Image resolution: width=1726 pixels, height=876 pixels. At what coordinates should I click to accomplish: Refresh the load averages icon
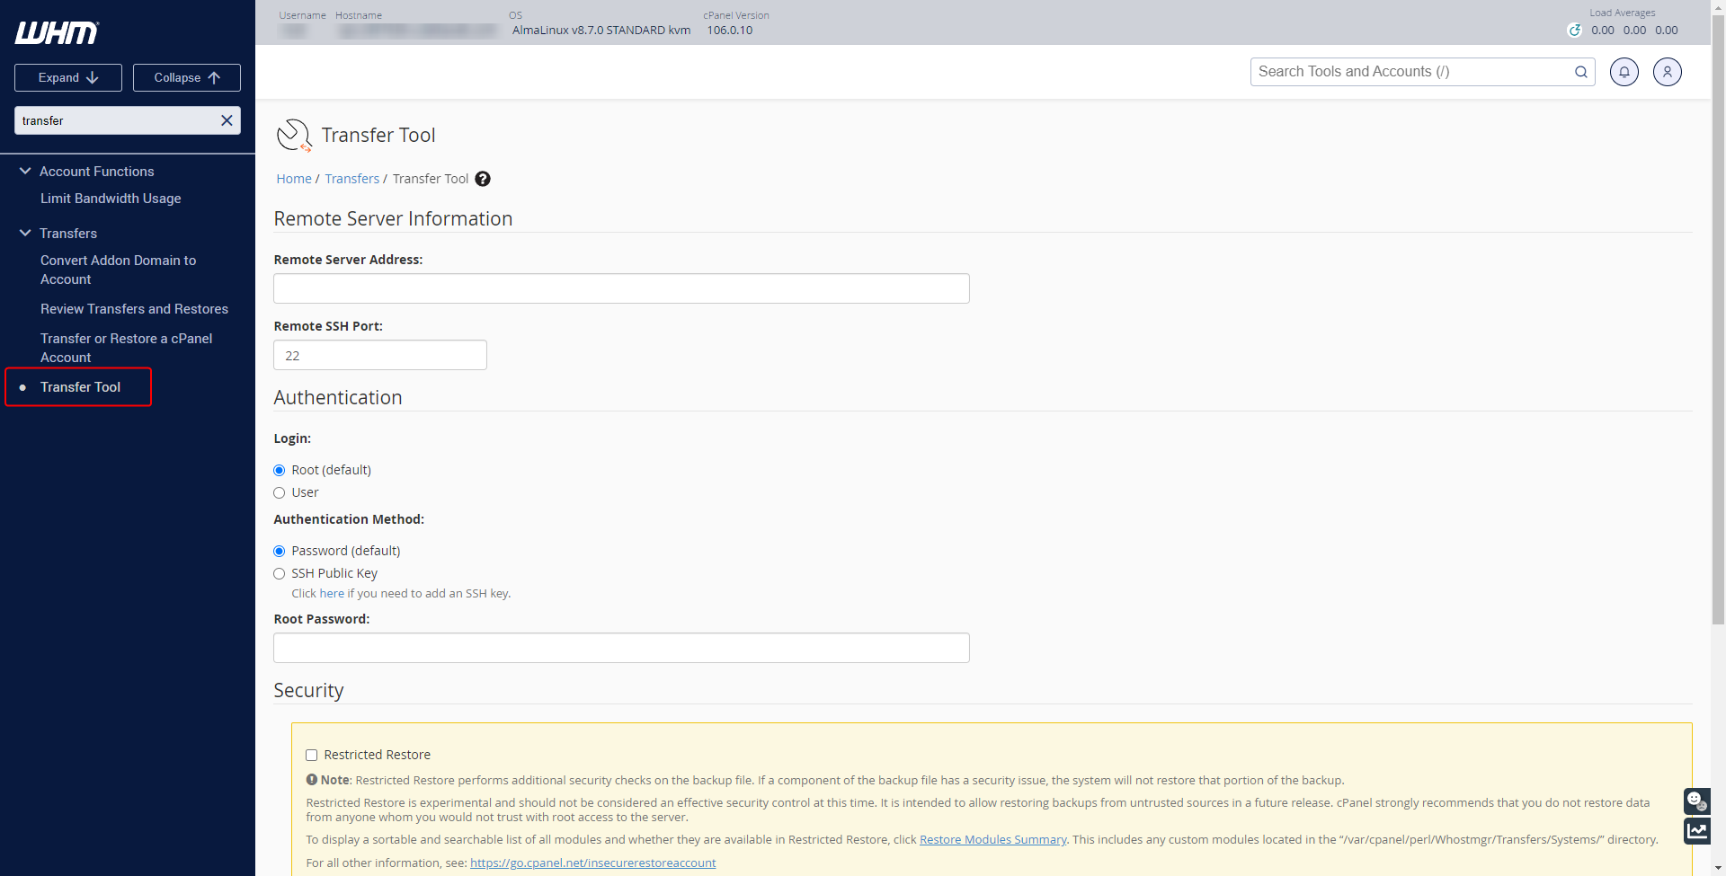(1575, 30)
